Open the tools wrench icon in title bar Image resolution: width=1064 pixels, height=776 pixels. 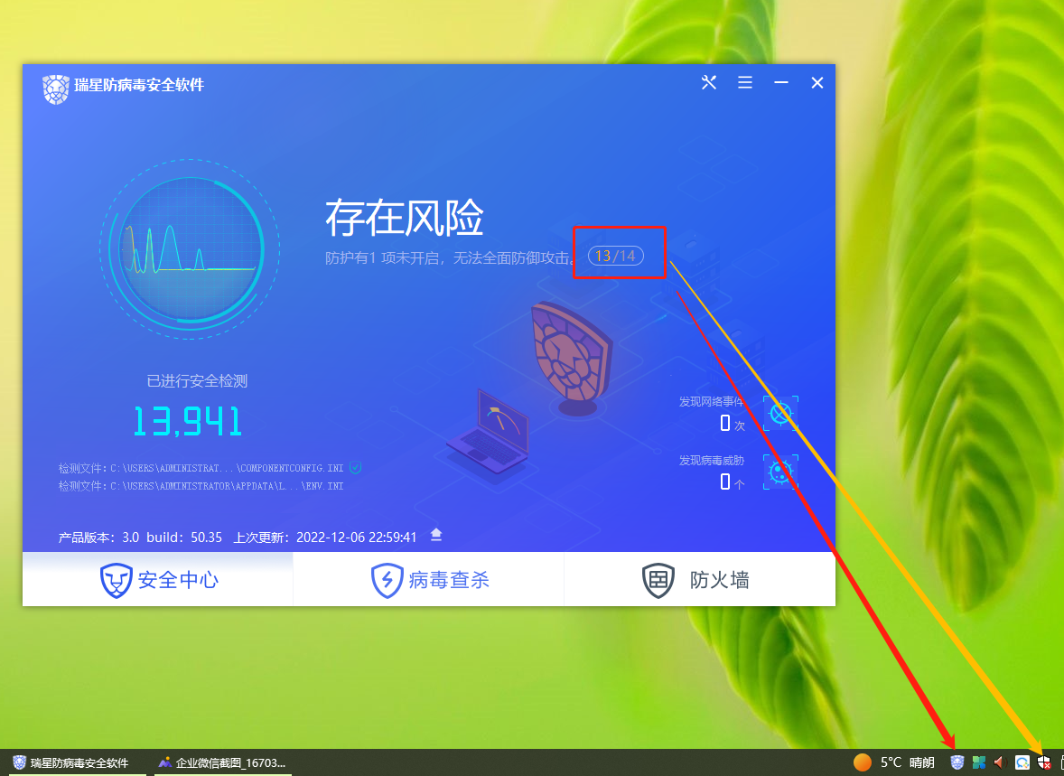[x=708, y=83]
